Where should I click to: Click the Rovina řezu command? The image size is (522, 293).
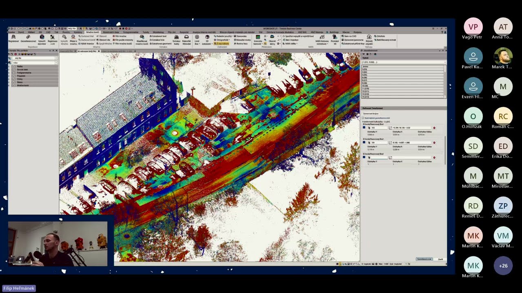point(241,44)
